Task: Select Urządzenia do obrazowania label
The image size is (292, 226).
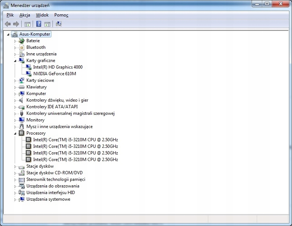Action: (x=53, y=186)
